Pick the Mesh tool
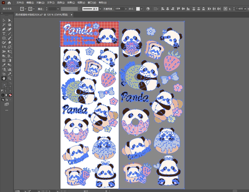The width and height of the screenshot is (249, 192). pos(4,60)
